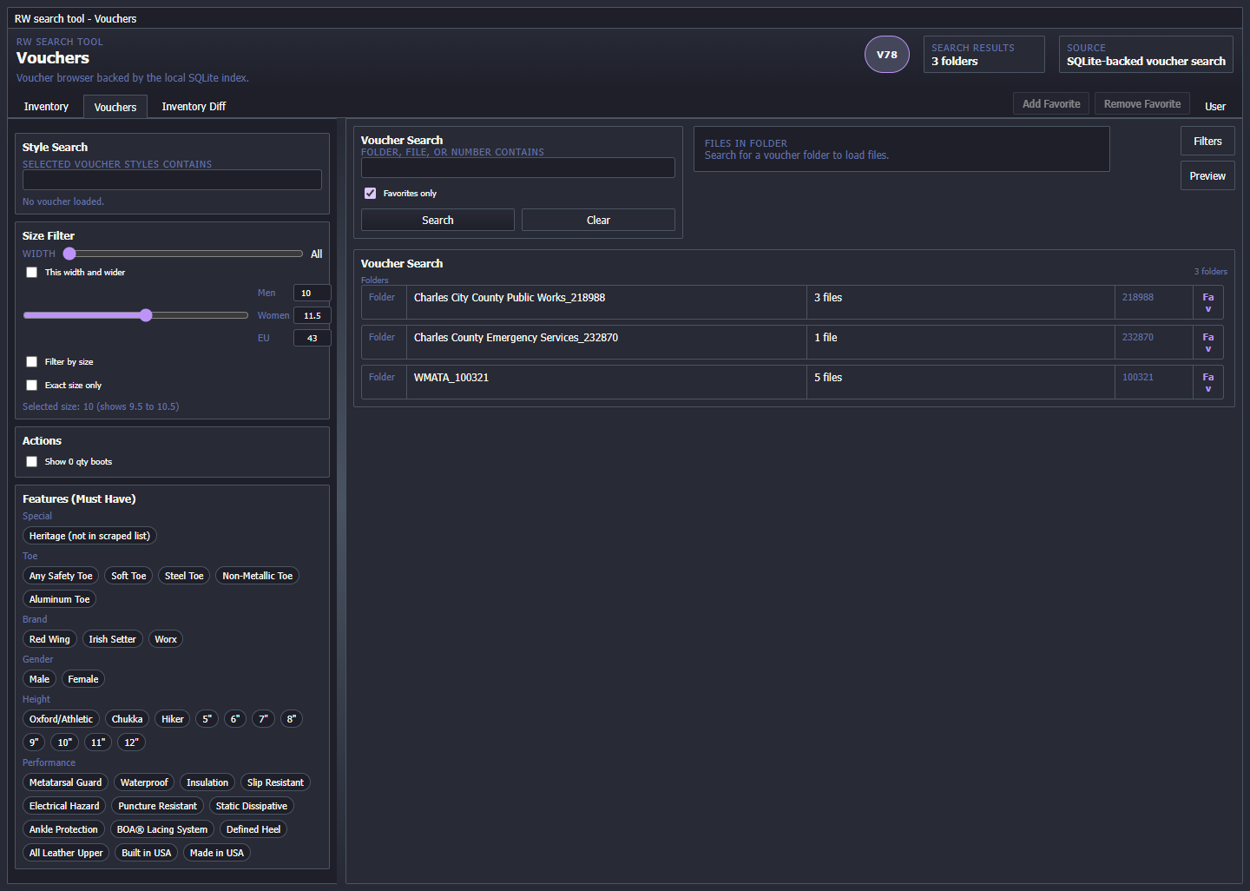Click the Width slider handle
This screenshot has height=891, width=1250.
tap(69, 254)
